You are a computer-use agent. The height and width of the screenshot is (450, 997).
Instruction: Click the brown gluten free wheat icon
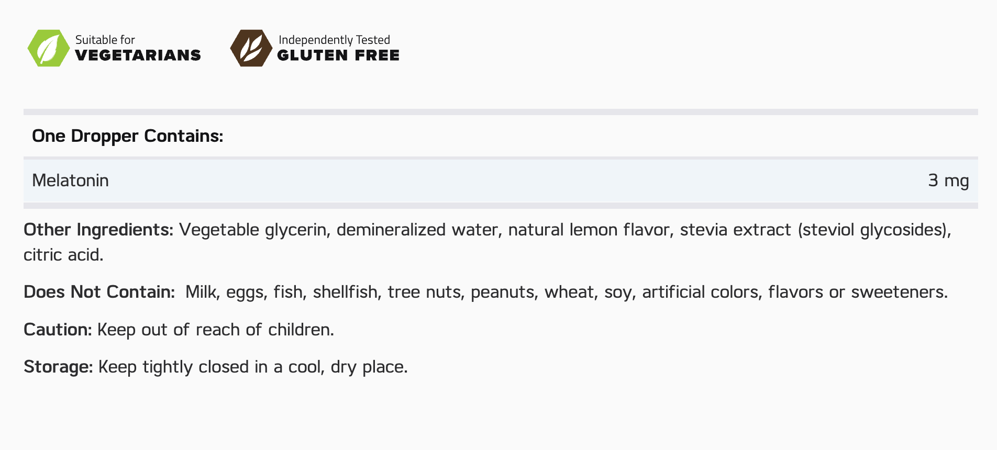click(x=251, y=48)
